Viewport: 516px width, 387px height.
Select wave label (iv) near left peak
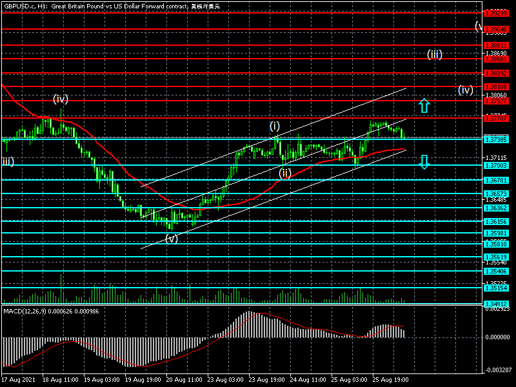[x=61, y=99]
